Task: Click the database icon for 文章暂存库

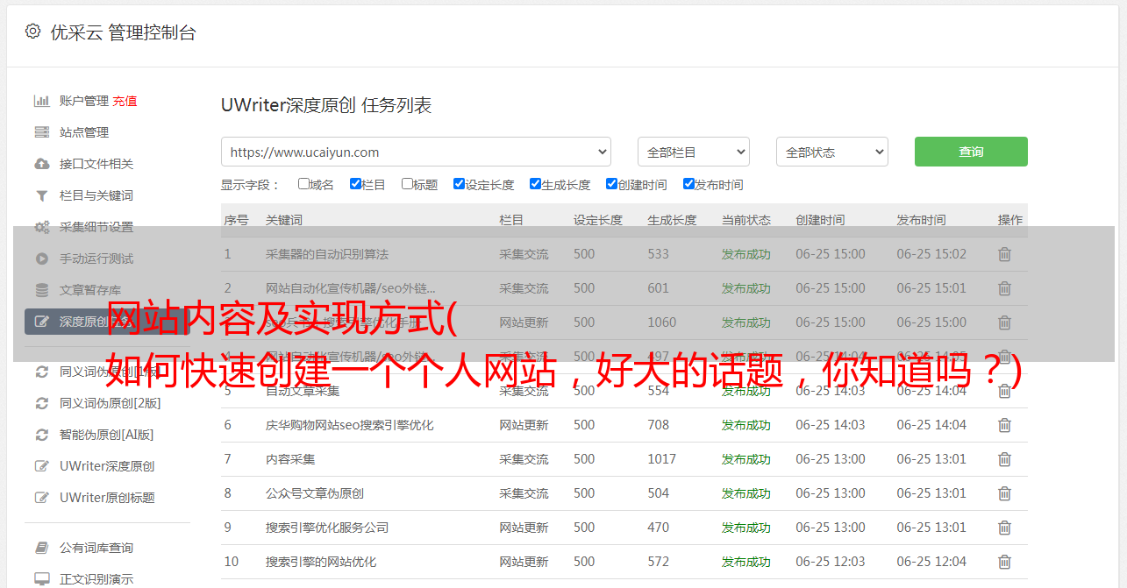Action: click(x=41, y=290)
